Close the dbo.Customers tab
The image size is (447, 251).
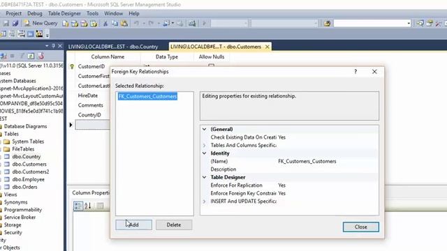[x=268, y=47]
